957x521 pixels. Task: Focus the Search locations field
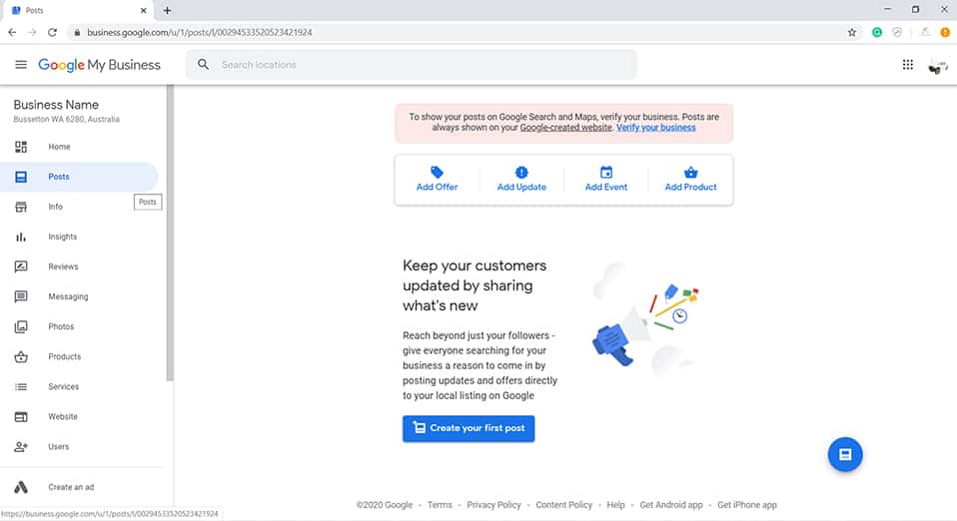pos(412,65)
